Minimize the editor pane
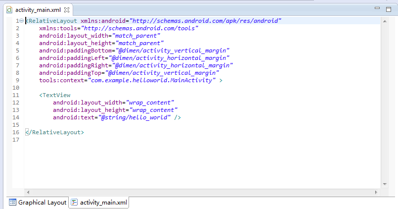This screenshot has width=398, height=209. click(x=377, y=8)
